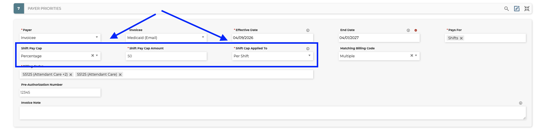
Task: Show Shift Cap Applied To info icon
Action: (x=308, y=49)
